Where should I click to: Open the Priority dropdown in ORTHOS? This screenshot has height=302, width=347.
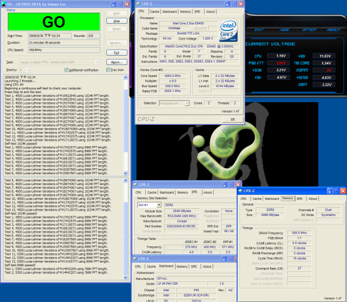29,70
